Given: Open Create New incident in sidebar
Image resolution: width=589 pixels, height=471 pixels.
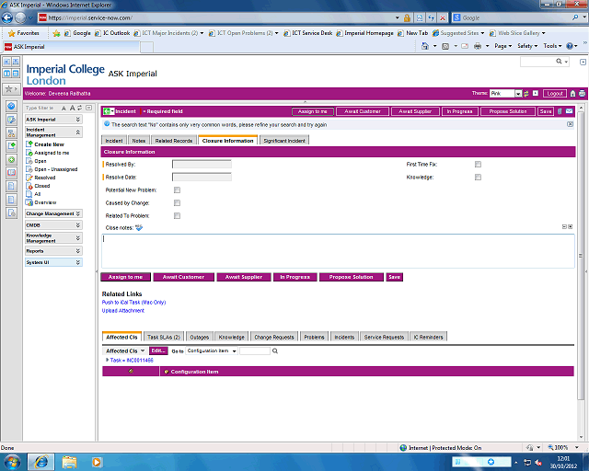Looking at the screenshot, I should pyautogui.click(x=50, y=144).
